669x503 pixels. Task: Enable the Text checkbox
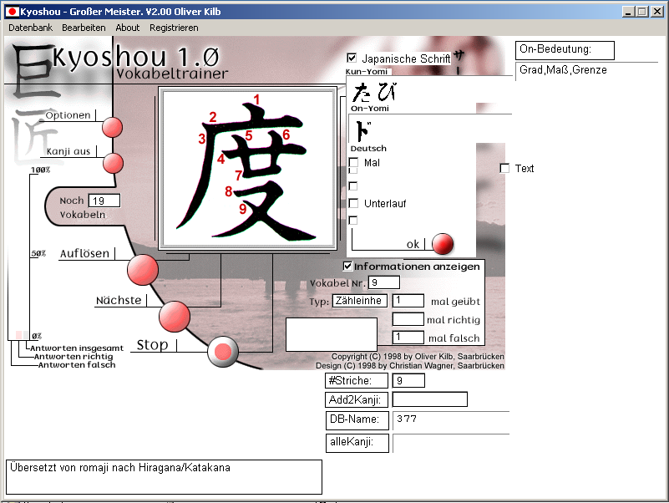pyautogui.click(x=504, y=169)
